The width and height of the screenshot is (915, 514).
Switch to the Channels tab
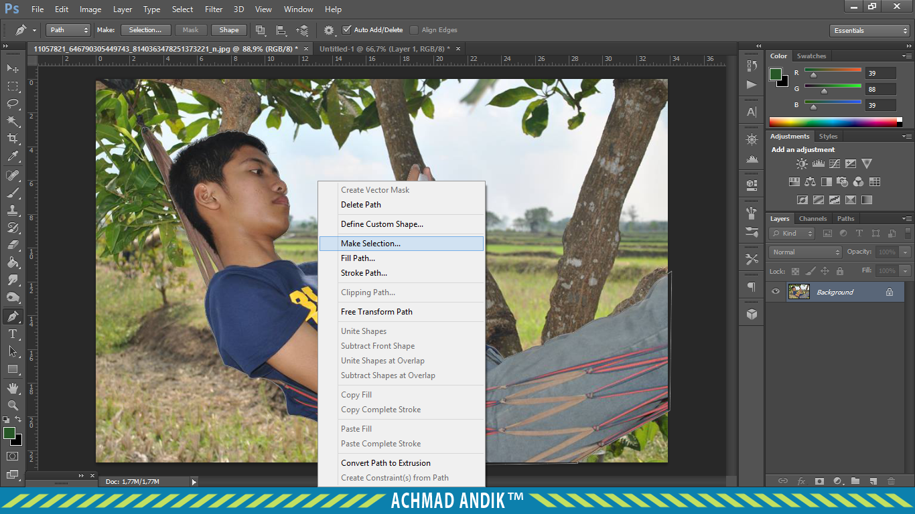813,219
